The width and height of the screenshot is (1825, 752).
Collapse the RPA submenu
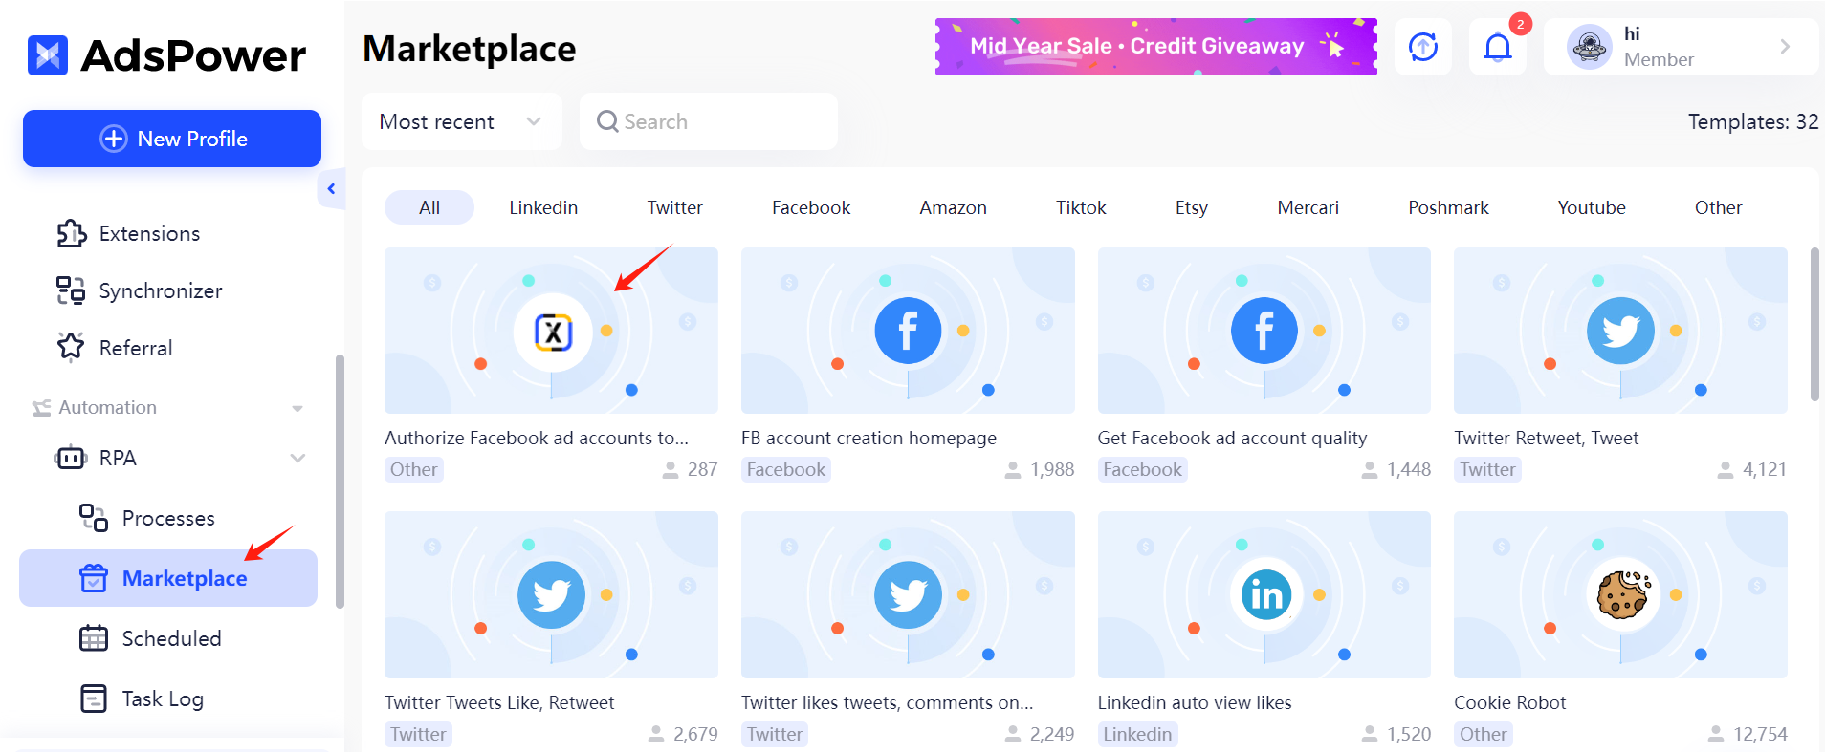[x=297, y=458]
